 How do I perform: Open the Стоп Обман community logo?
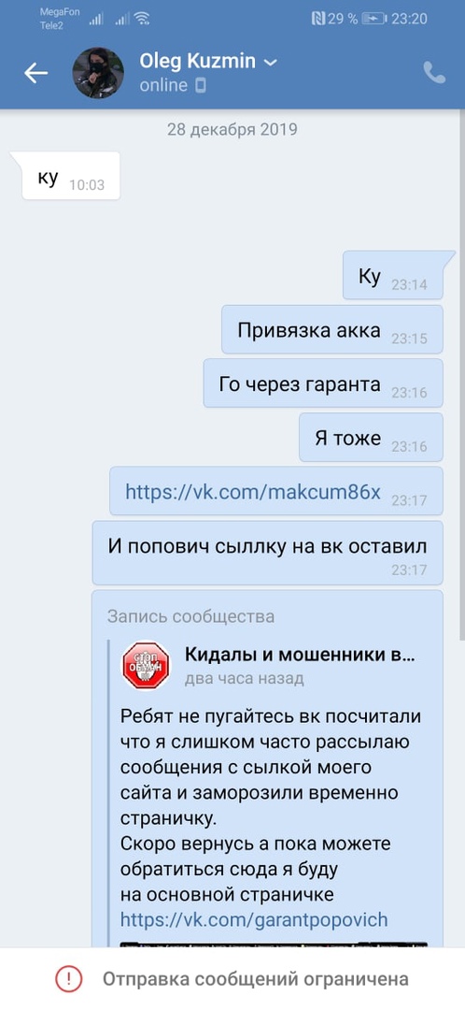click(146, 665)
